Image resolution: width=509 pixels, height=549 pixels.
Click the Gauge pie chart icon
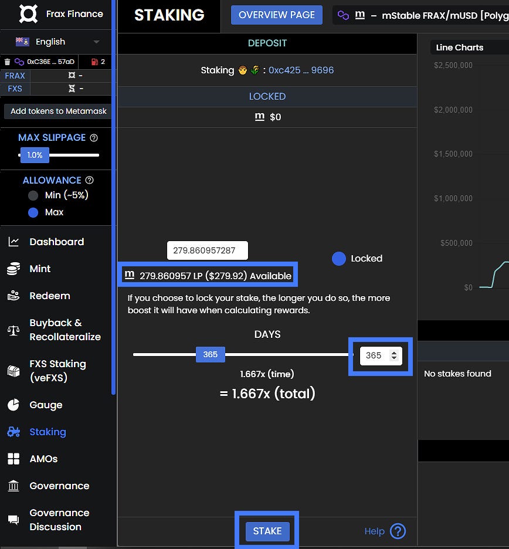click(x=13, y=405)
